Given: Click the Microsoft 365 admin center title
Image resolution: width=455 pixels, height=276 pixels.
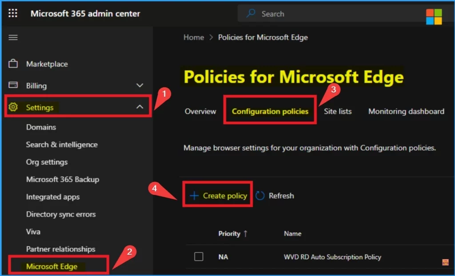Looking at the screenshot, I should 85,14.
